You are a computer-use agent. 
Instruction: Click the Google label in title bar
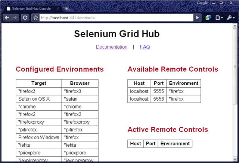(202, 3)
